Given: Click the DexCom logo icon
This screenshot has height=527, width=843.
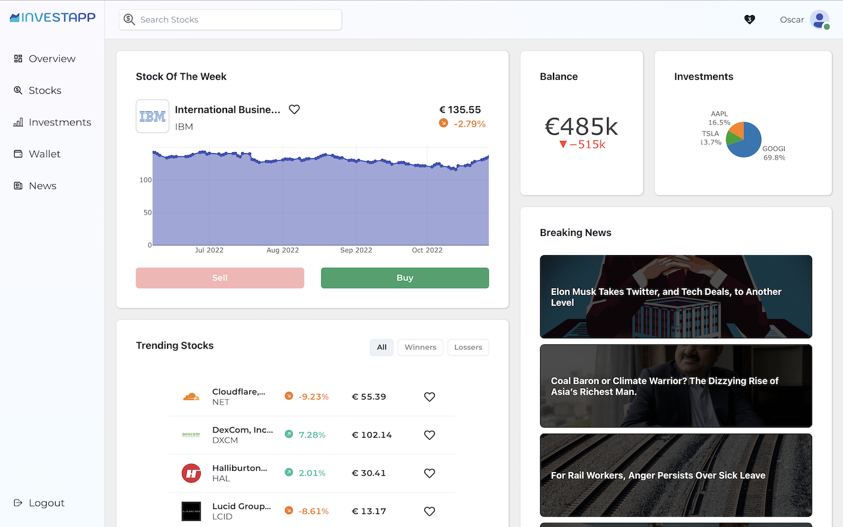Looking at the screenshot, I should tap(191, 435).
